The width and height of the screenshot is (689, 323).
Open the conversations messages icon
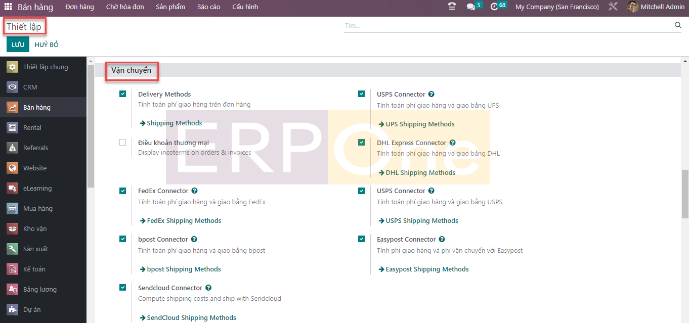(x=471, y=7)
